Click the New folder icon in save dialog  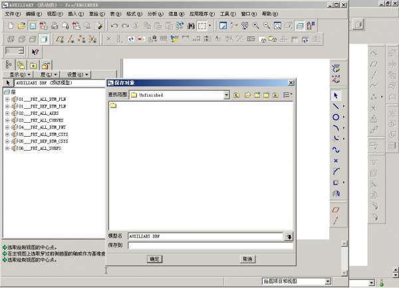[257, 95]
